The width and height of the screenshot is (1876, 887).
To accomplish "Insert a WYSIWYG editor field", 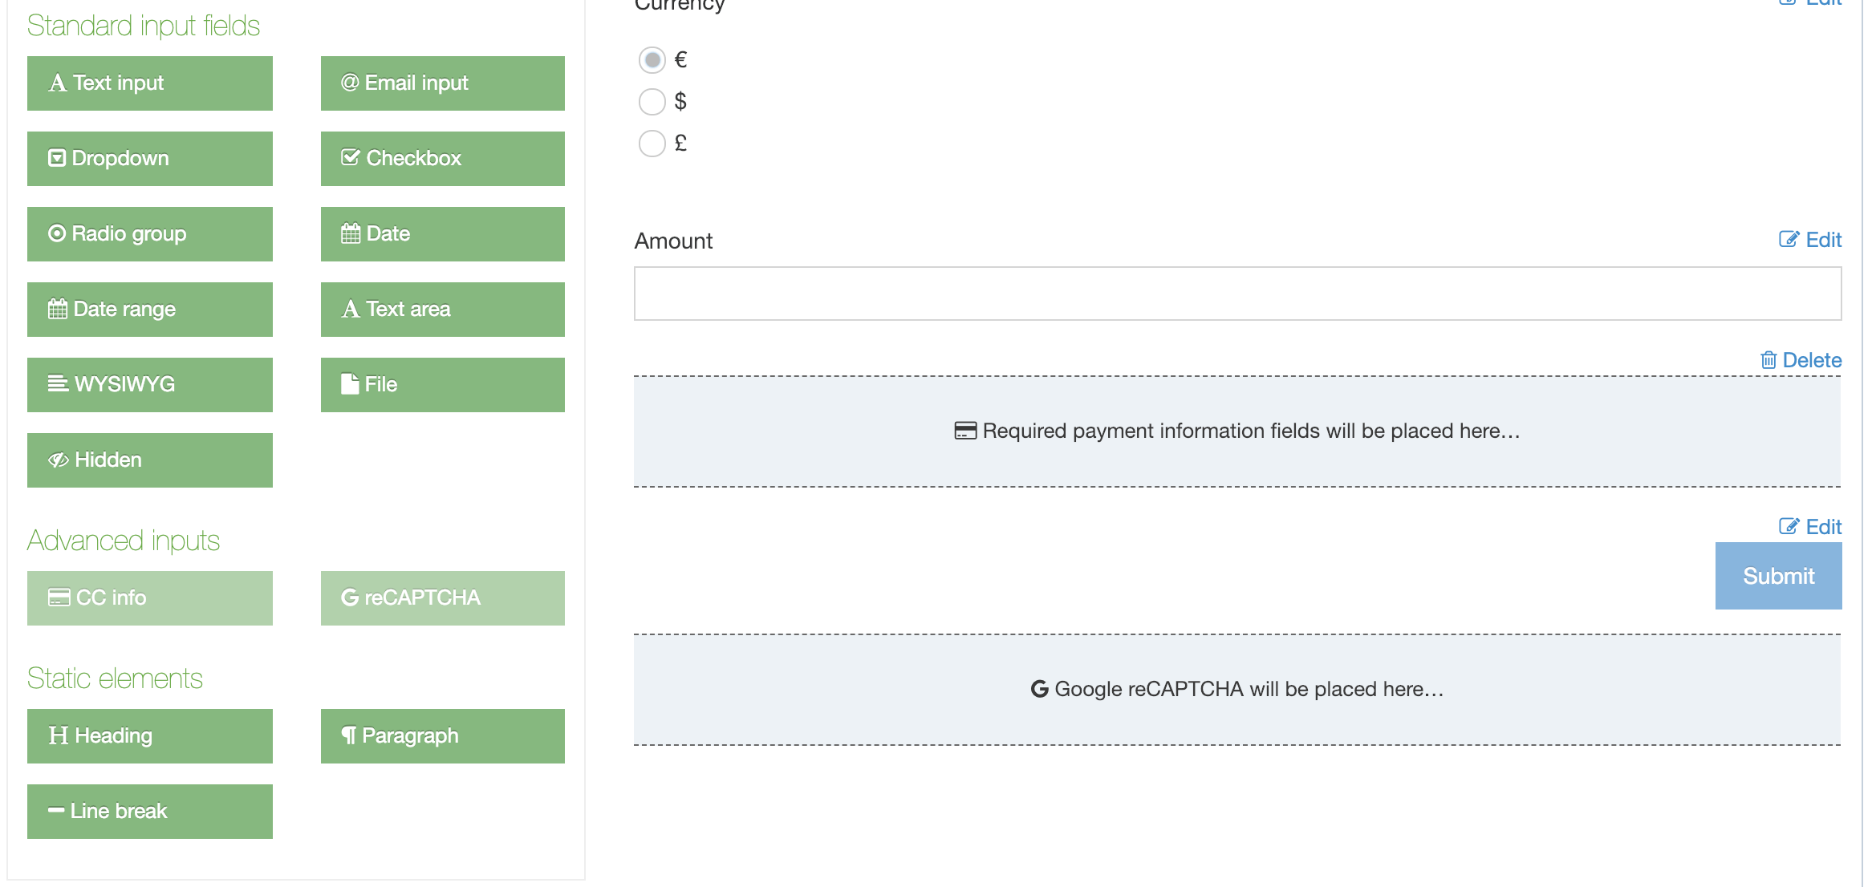I will click(x=149, y=385).
